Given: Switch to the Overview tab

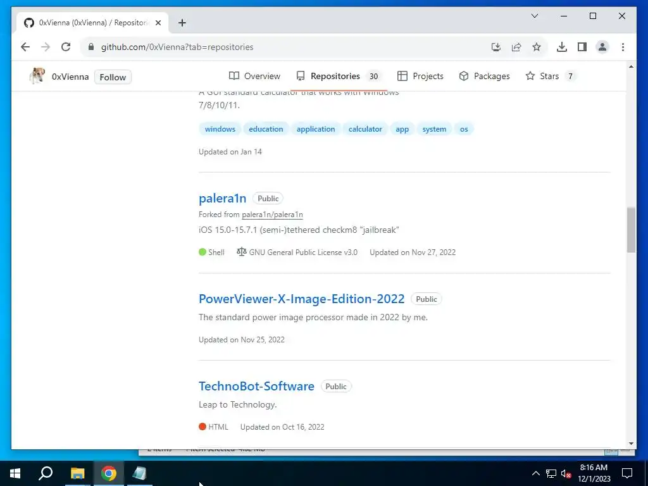Looking at the screenshot, I should (254, 76).
